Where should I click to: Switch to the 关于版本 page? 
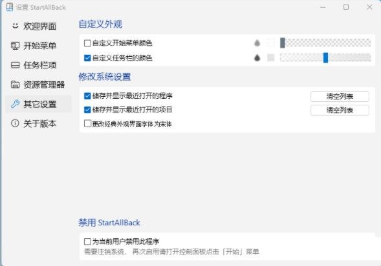38,124
